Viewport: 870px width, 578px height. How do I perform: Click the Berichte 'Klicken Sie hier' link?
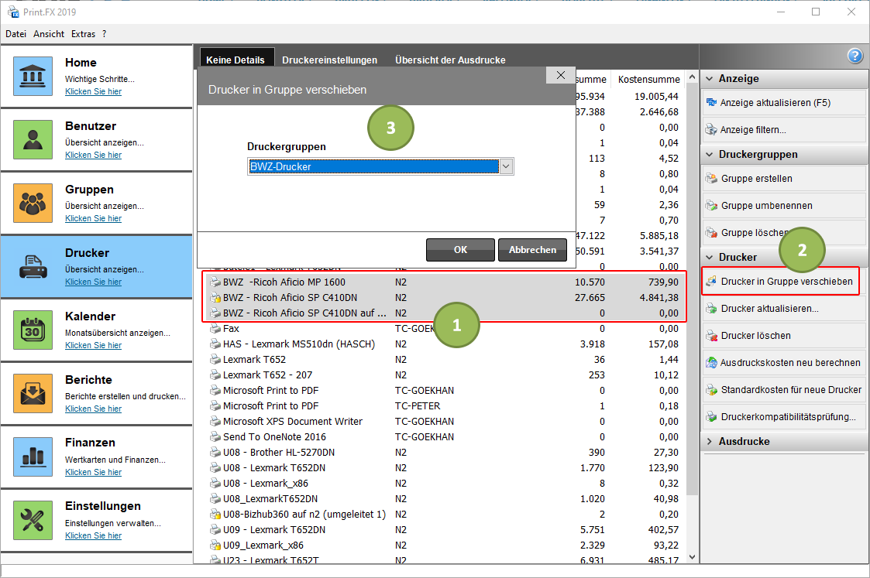click(x=93, y=409)
